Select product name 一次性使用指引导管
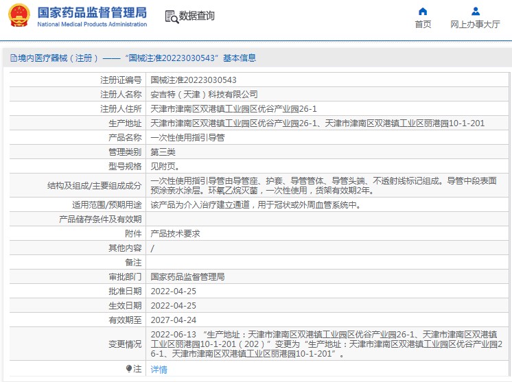Viewport: 512px width, 382px height. pos(187,137)
